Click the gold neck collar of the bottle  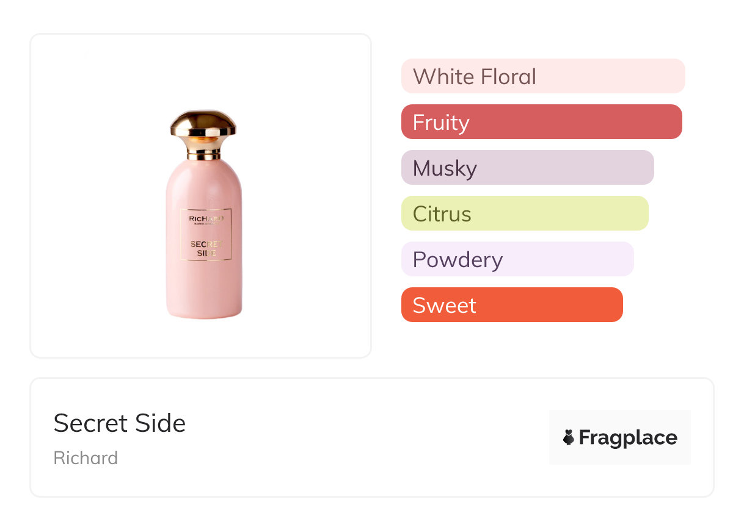(204, 149)
